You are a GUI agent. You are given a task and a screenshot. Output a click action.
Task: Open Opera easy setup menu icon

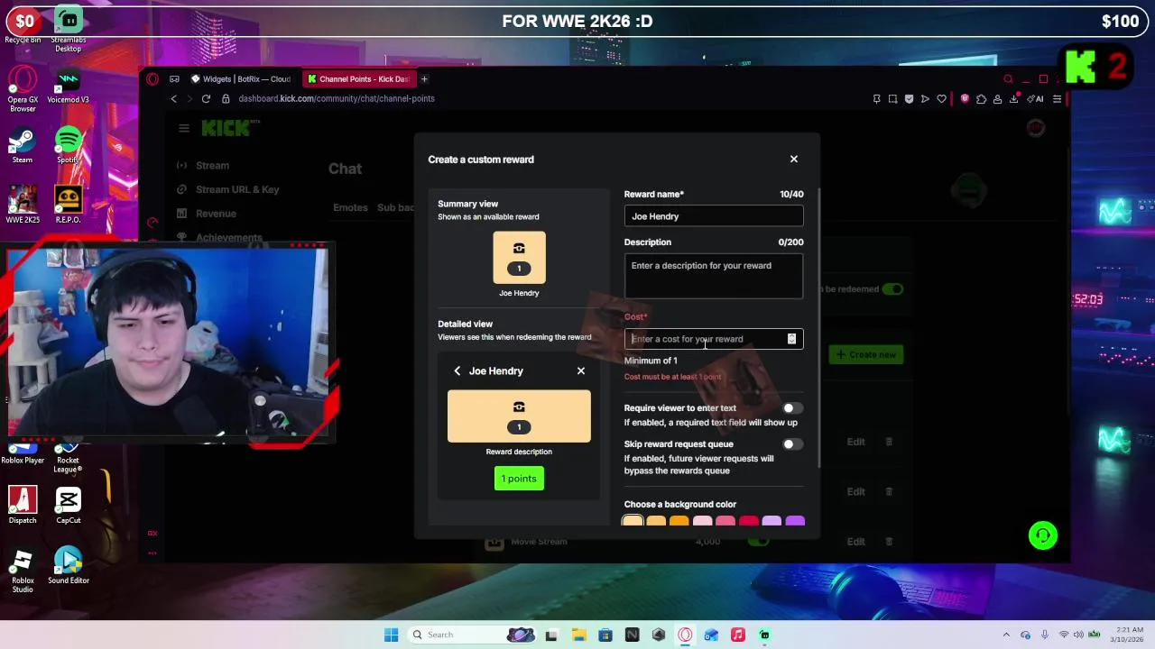pyautogui.click(x=1057, y=99)
